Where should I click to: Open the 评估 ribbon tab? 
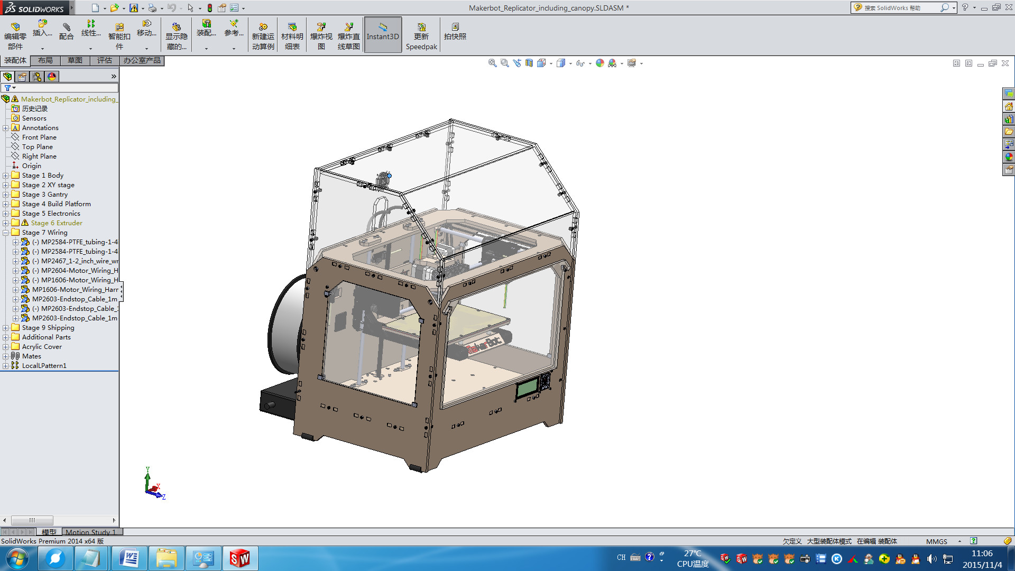coord(104,60)
